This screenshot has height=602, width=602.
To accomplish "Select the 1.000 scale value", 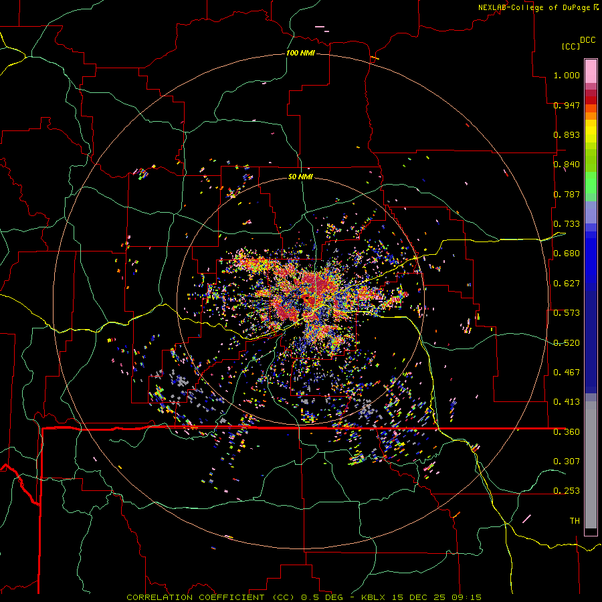I will tap(567, 75).
